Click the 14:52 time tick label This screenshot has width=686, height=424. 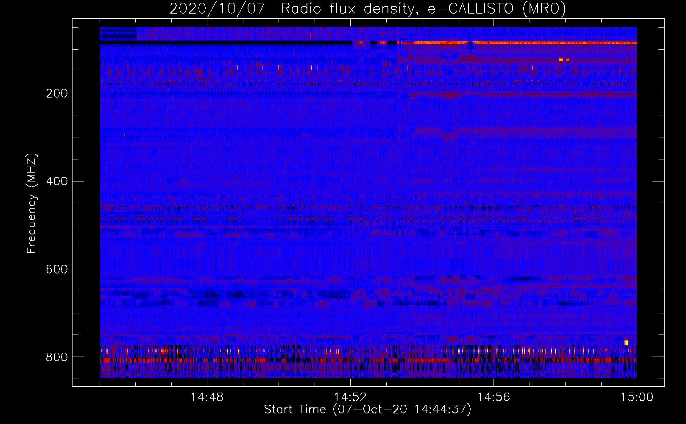(x=350, y=397)
